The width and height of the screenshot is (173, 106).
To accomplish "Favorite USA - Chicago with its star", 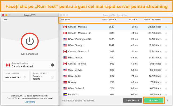I will click(166, 45).
